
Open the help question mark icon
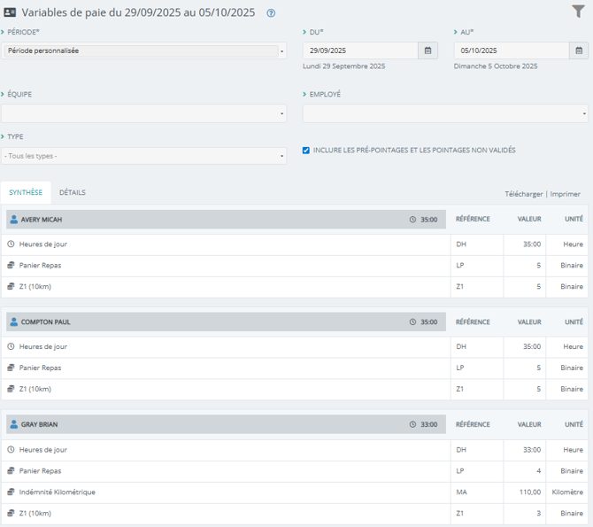271,13
